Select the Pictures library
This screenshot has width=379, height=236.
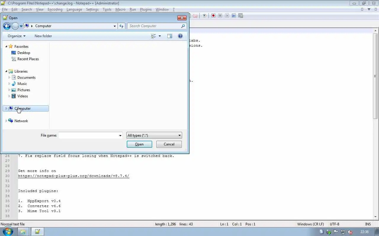click(x=24, y=90)
